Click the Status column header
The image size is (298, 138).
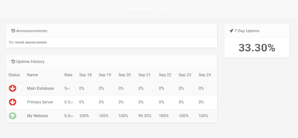click(14, 75)
